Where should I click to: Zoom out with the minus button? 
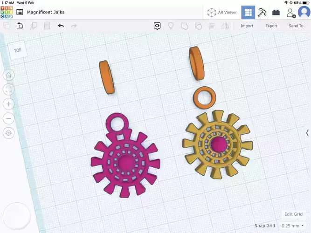point(8,118)
